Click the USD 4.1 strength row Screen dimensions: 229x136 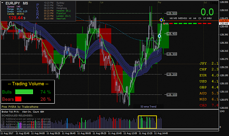pos(209,81)
